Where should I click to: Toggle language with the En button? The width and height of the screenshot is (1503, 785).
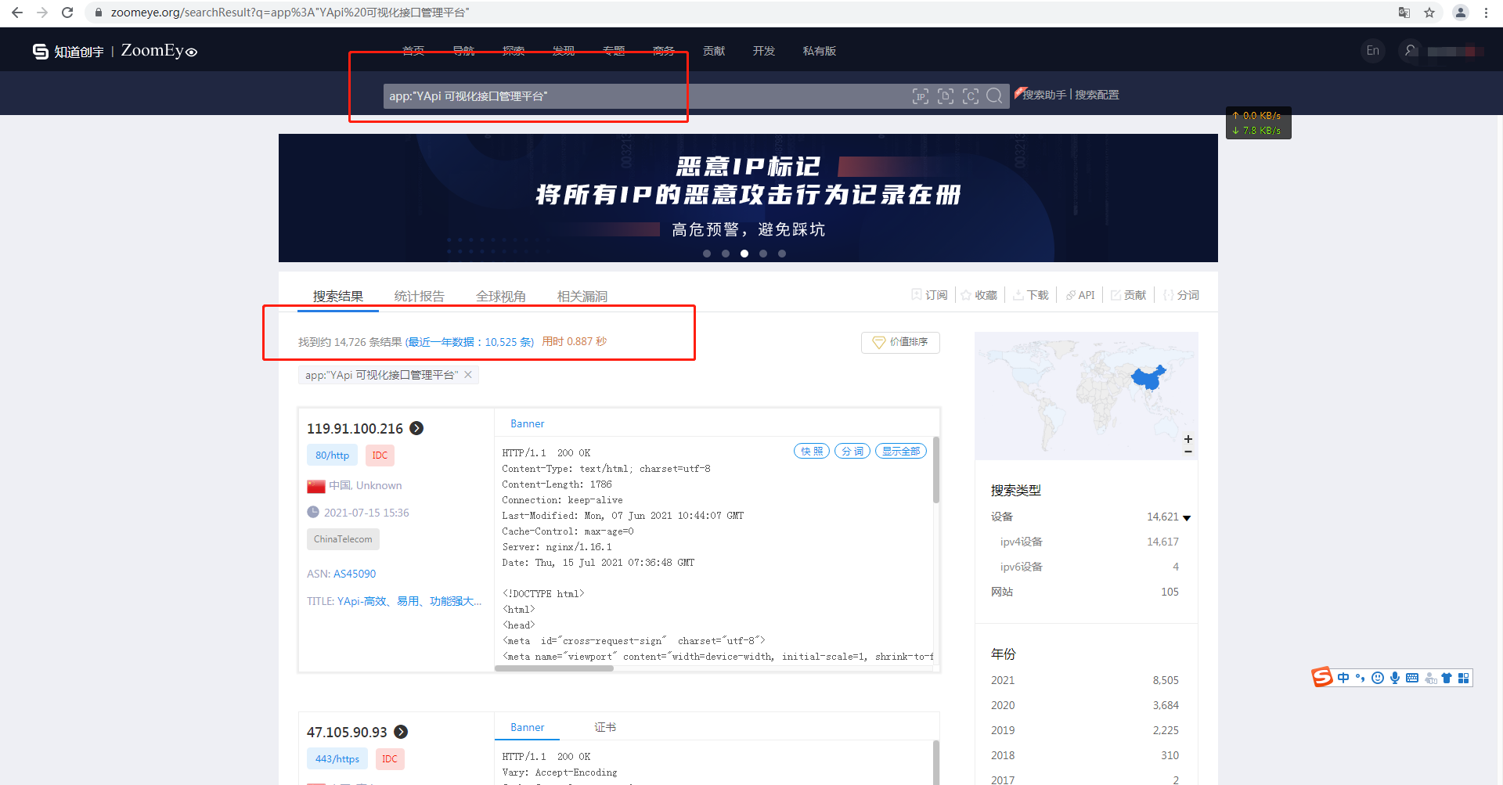tap(1372, 51)
